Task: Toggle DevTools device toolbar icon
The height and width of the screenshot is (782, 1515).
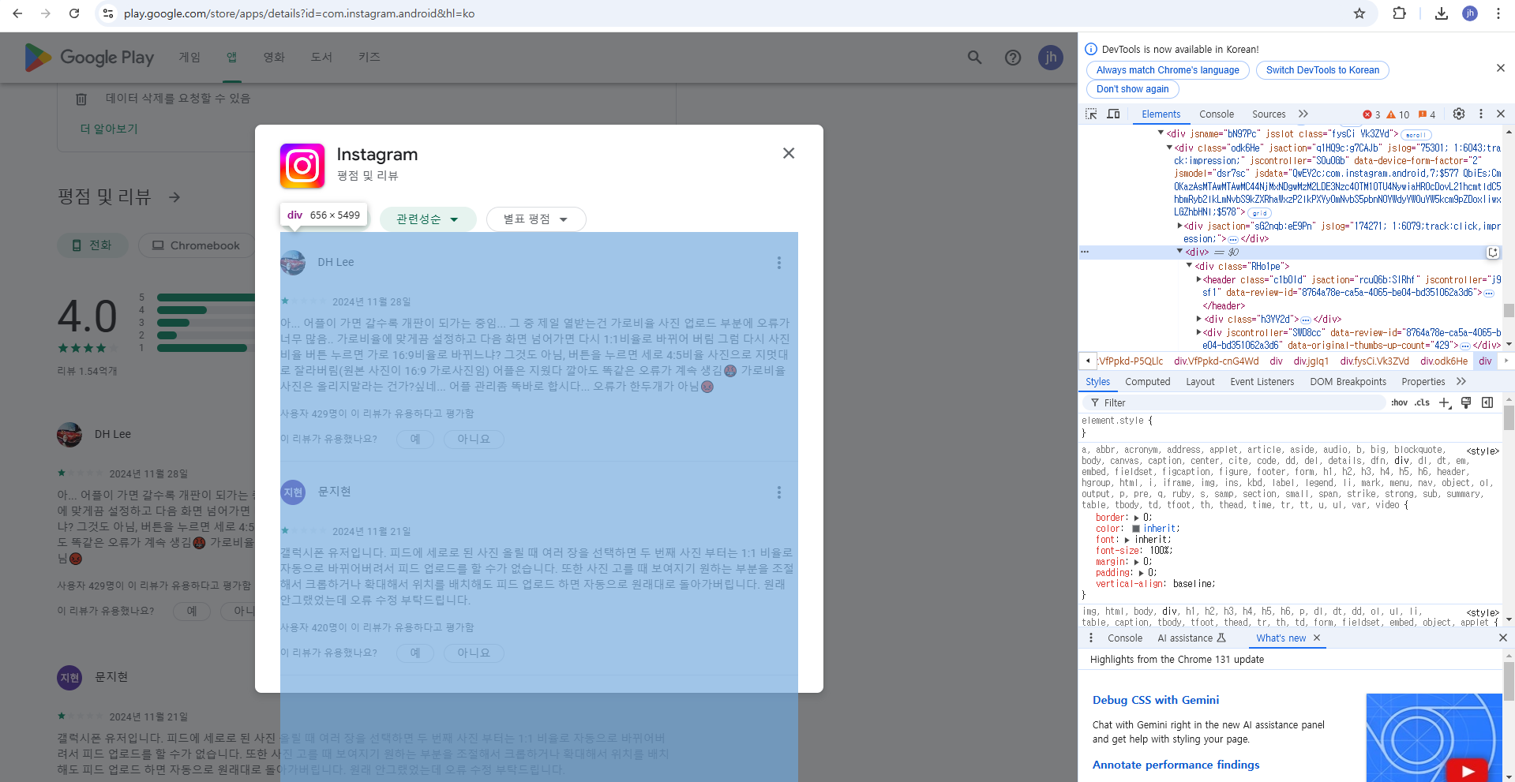Action: [x=1114, y=114]
